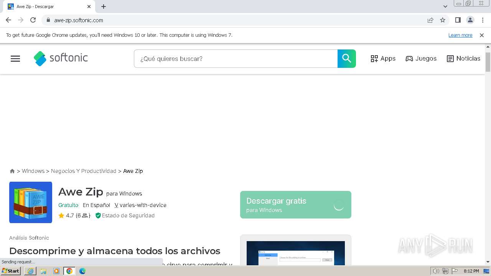Open the Chrome profile avatar
The height and width of the screenshot is (276, 491).
coord(470,20)
